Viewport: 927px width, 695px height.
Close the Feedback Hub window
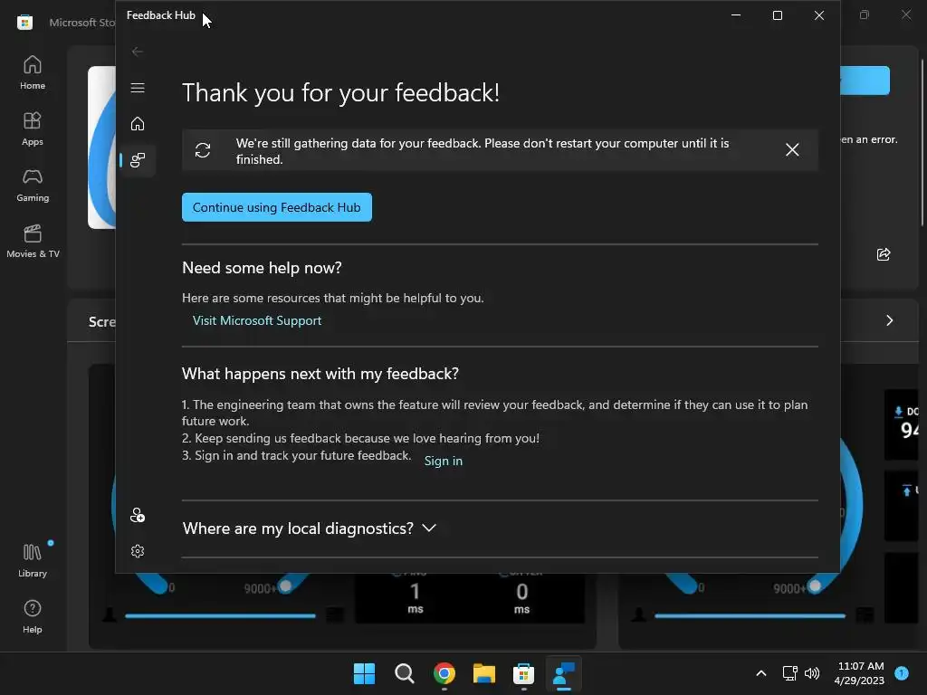(x=818, y=15)
